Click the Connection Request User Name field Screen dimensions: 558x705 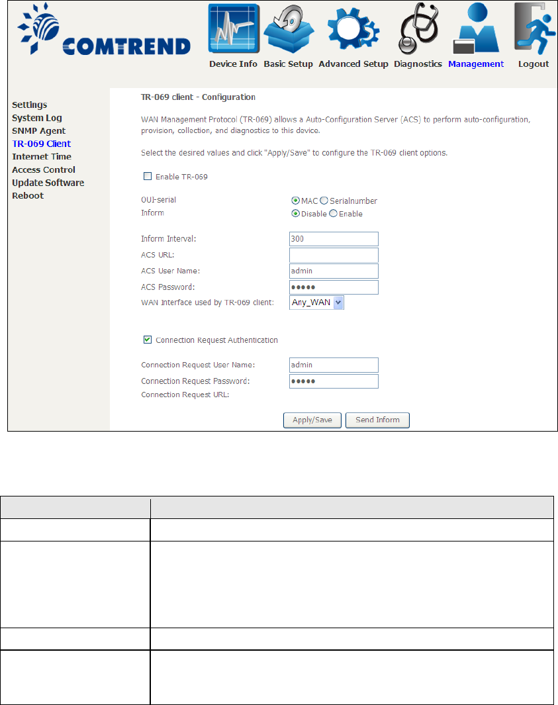334,365
